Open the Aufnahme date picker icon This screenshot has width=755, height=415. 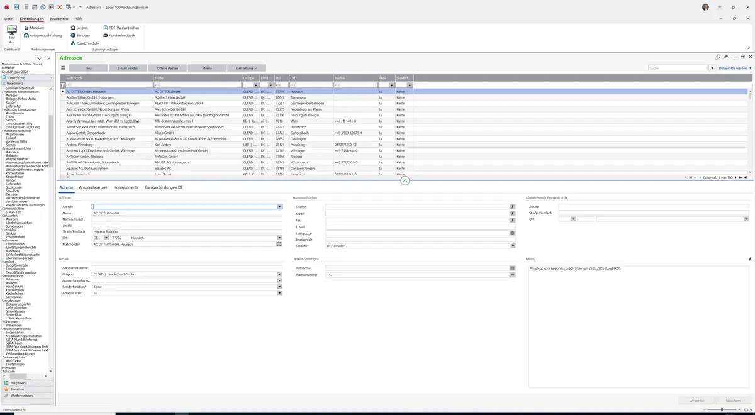pyautogui.click(x=513, y=268)
